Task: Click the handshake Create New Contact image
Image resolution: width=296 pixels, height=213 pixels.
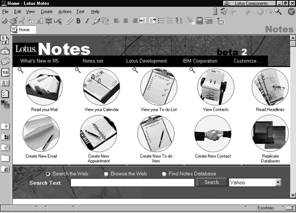Action: [213, 134]
